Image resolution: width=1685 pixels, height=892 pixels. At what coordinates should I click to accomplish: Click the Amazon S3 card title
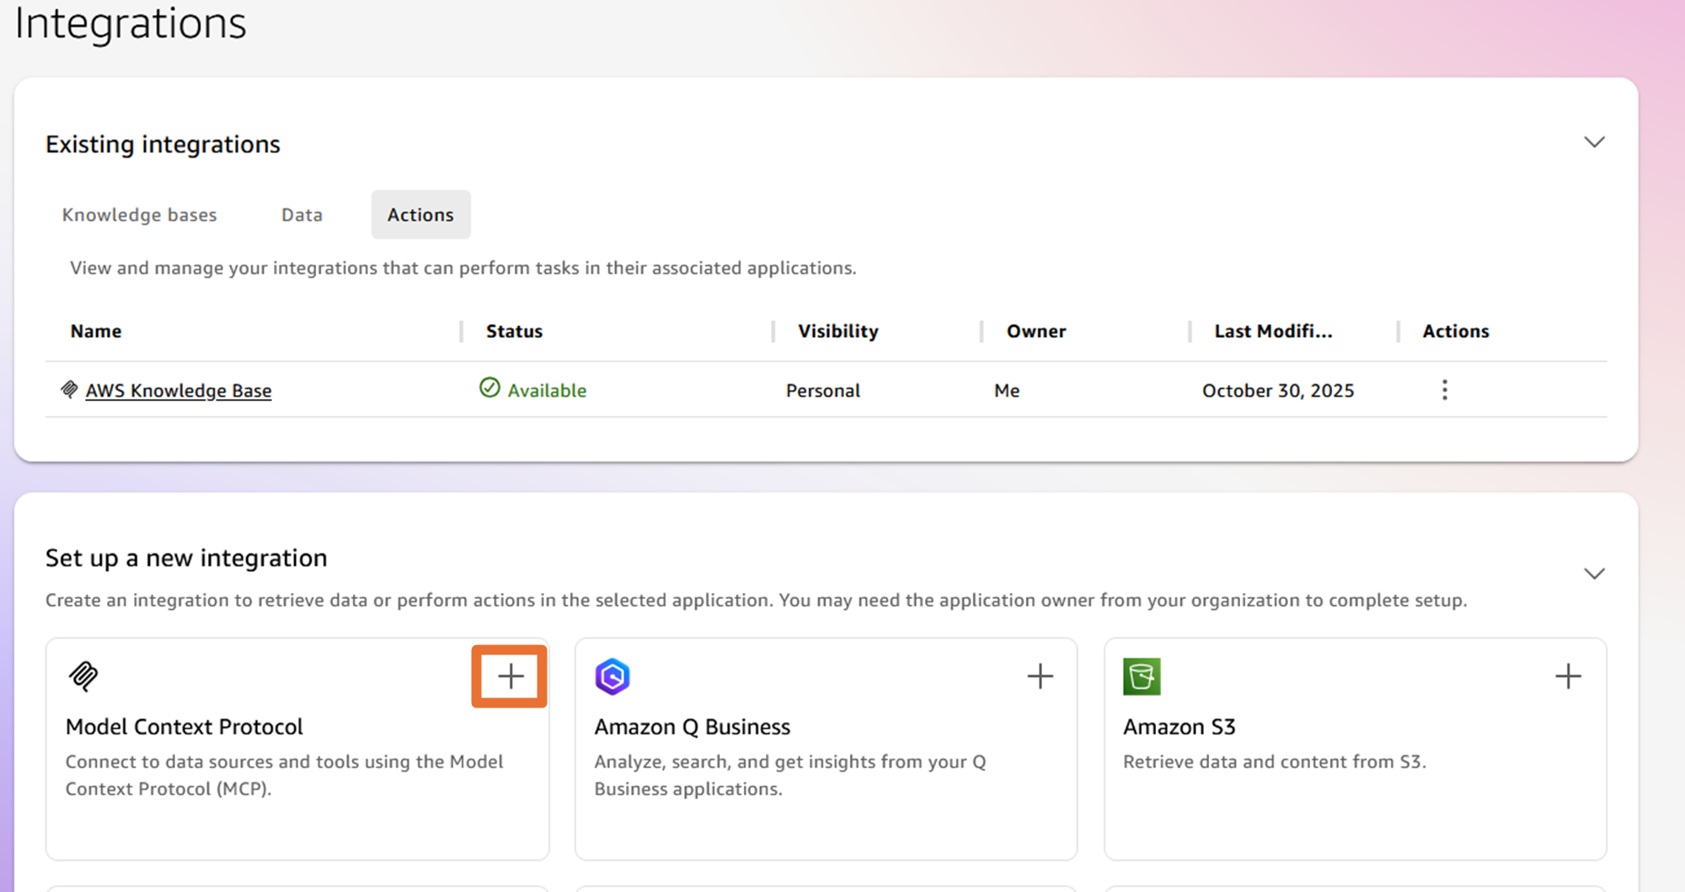point(1179,727)
